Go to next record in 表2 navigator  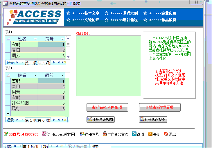point(54,120)
